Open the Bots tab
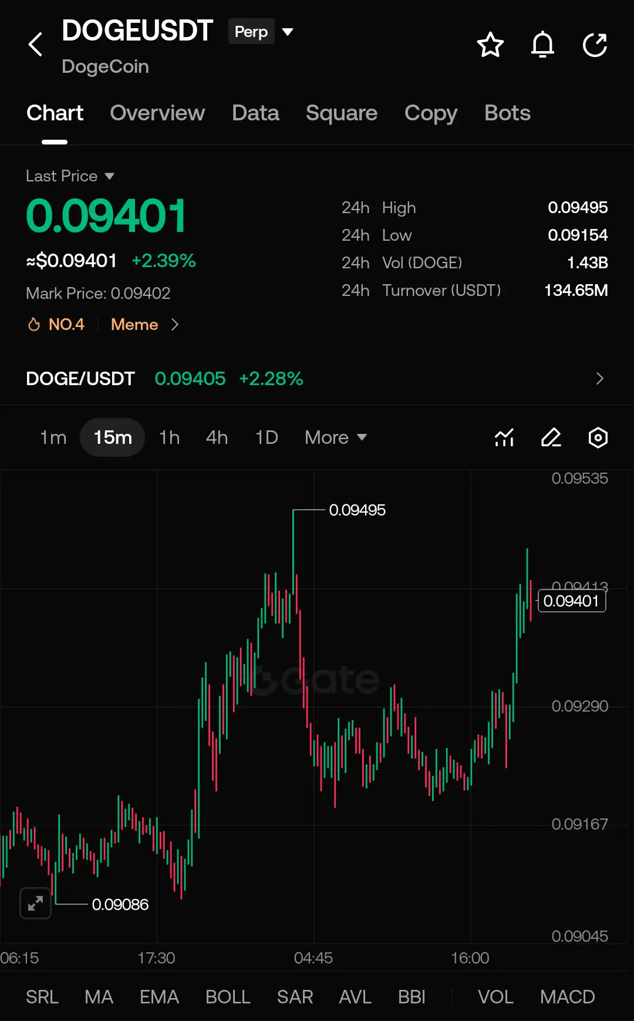This screenshot has width=634, height=1021. tap(507, 113)
